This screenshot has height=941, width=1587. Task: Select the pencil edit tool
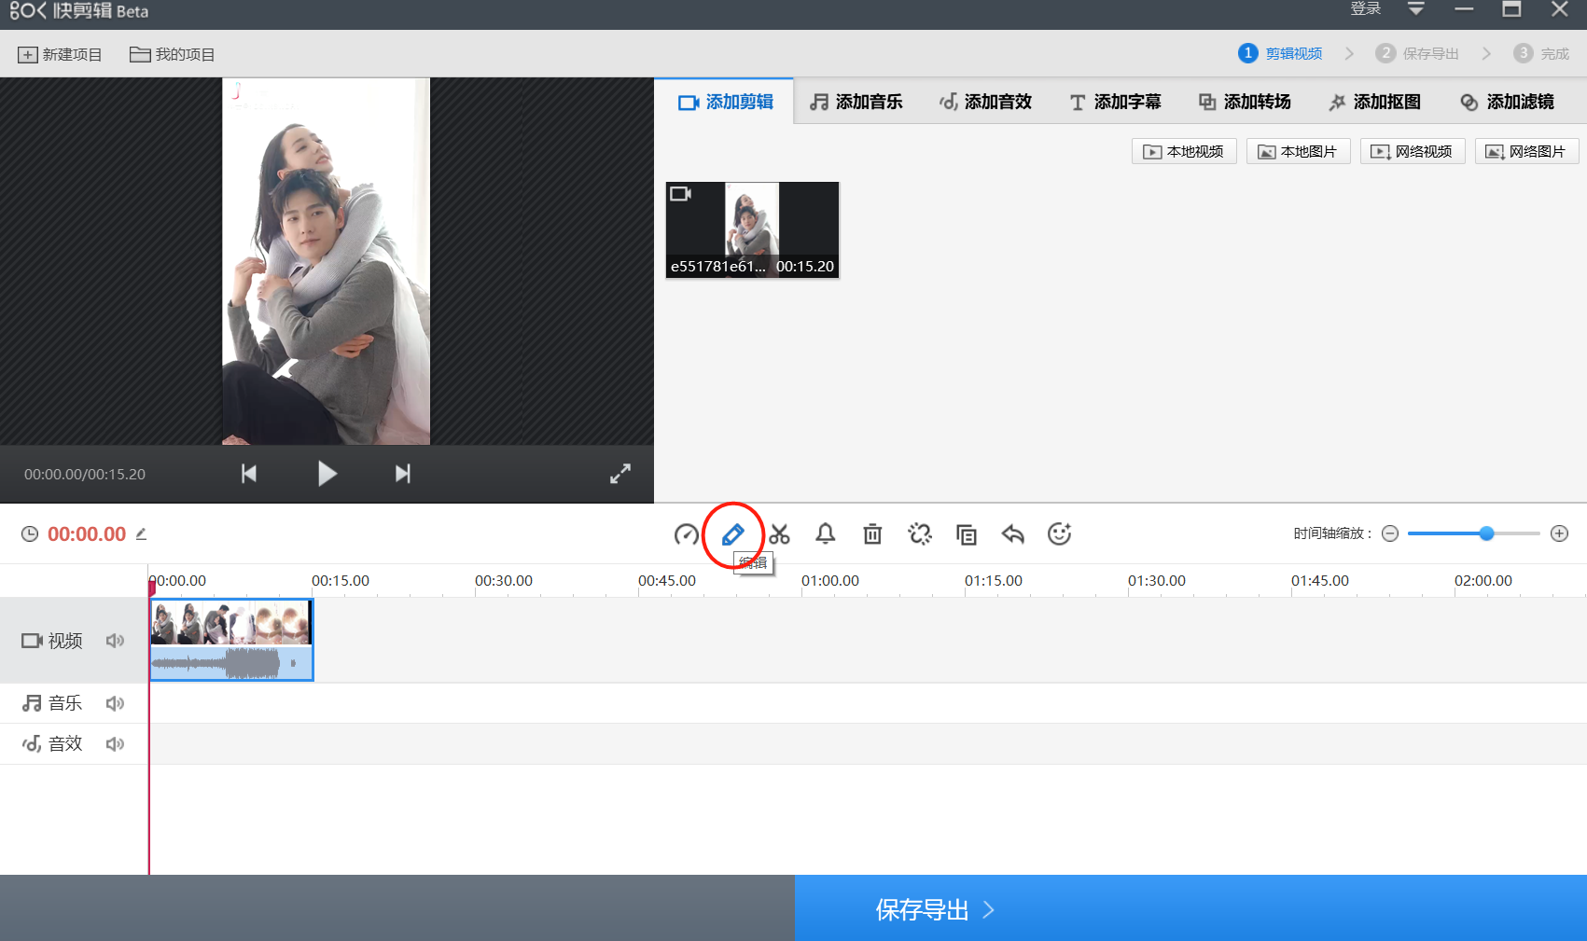coord(732,534)
